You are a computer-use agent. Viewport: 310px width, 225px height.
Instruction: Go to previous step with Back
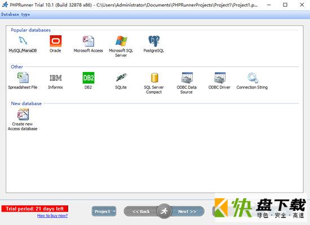[x=141, y=211]
